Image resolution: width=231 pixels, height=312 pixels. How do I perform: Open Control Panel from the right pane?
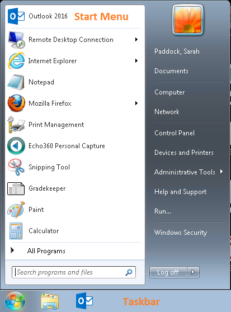[175, 133]
